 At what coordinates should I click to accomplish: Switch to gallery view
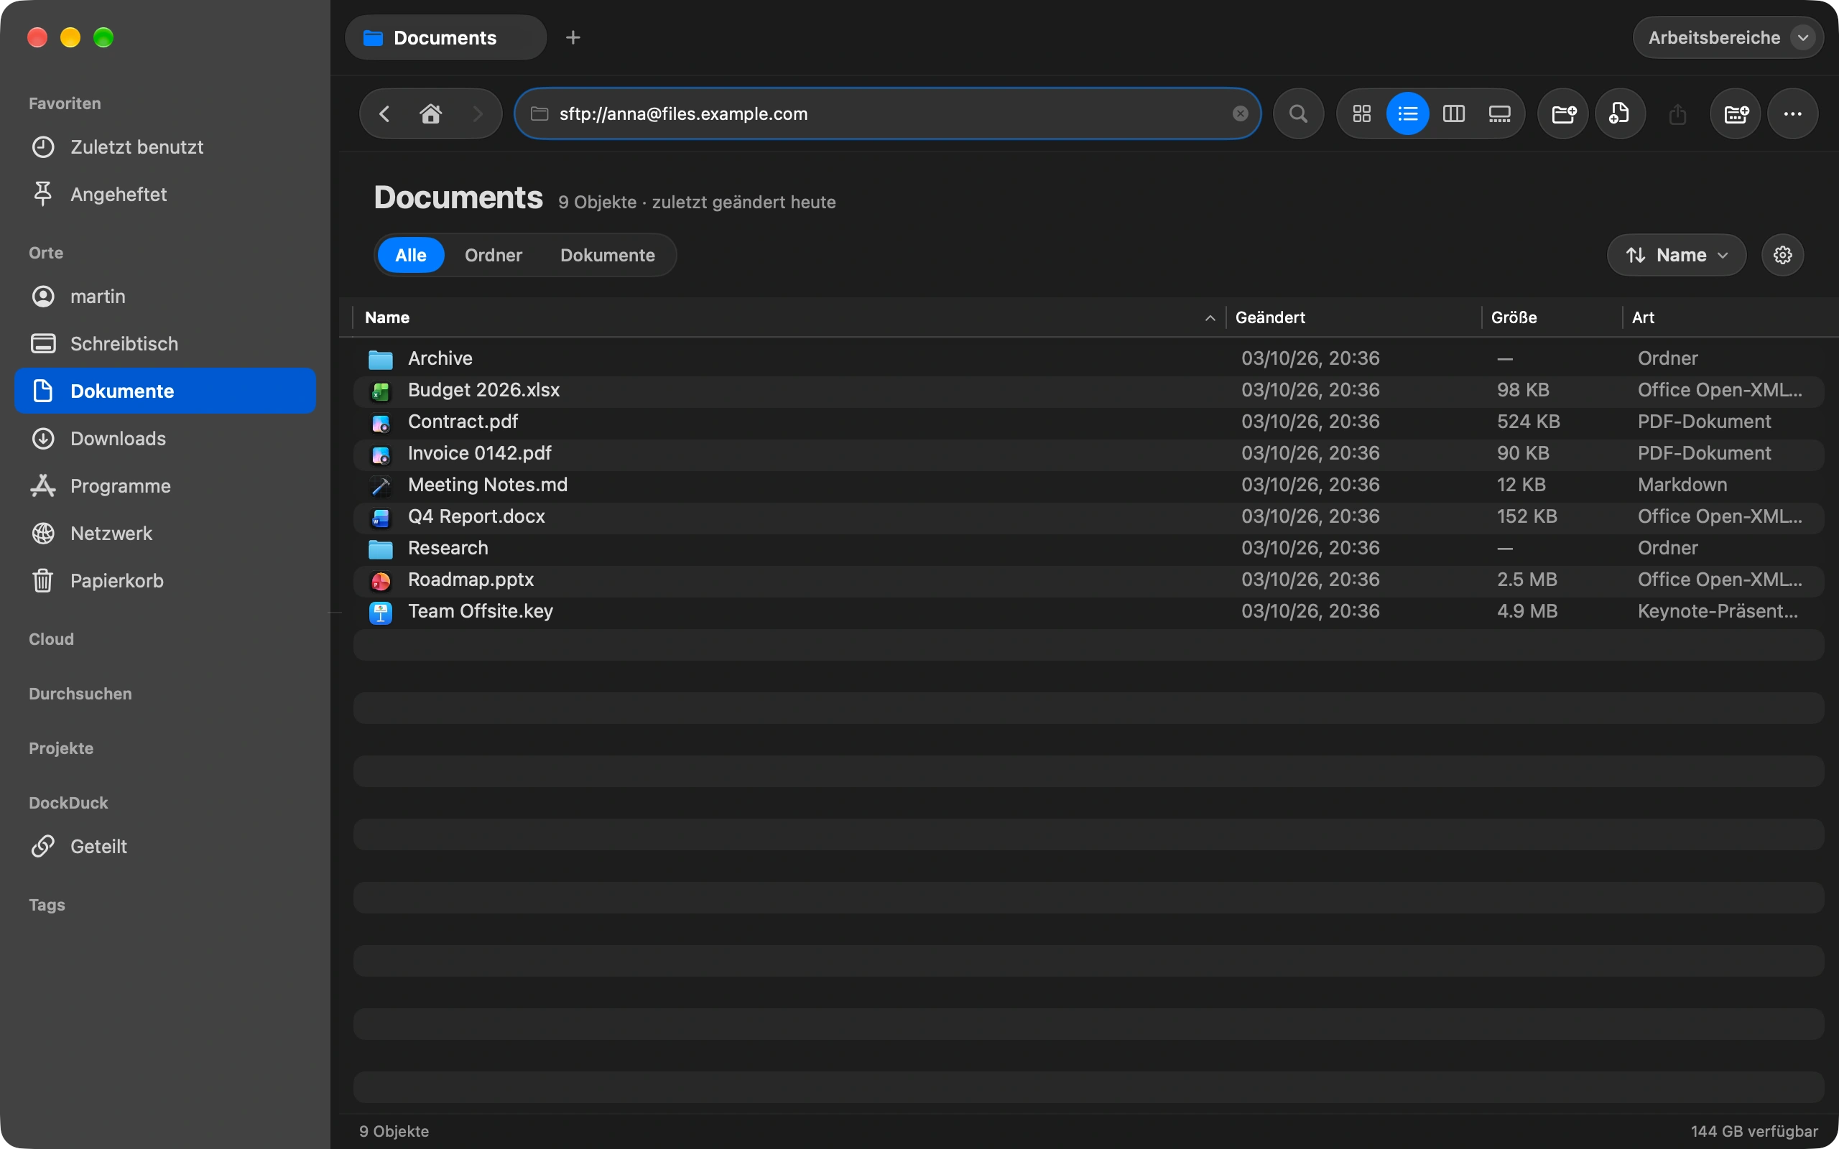click(x=1499, y=114)
